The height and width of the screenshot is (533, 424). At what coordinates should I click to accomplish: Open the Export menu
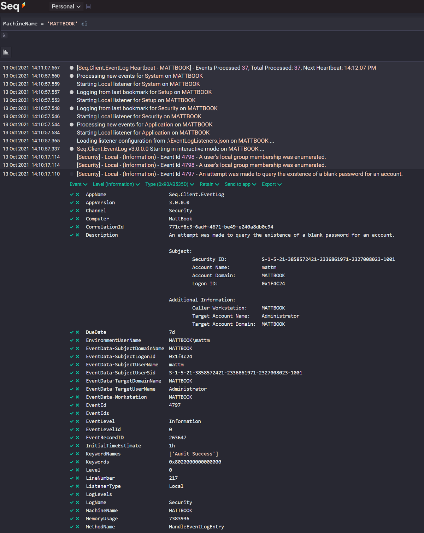tap(271, 184)
